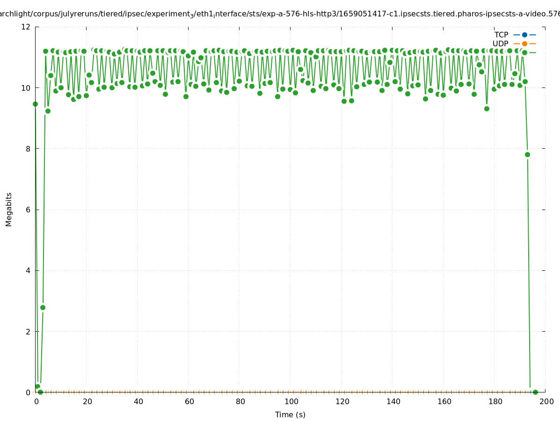This screenshot has width=560, height=421.
Task: Click the unlabeled green legend marker
Action: [524, 52]
